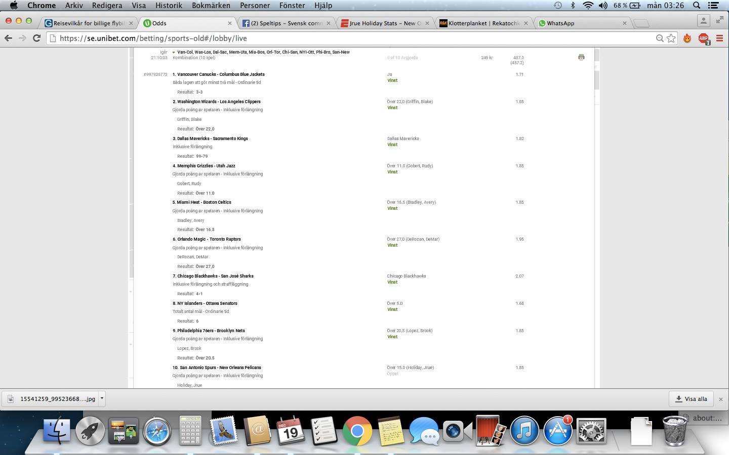Open Safari from the Dock
The width and height of the screenshot is (729, 455).
pyautogui.click(x=157, y=431)
